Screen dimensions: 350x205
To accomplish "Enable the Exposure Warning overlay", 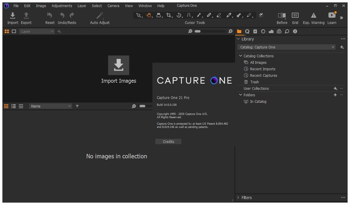I will (314, 16).
